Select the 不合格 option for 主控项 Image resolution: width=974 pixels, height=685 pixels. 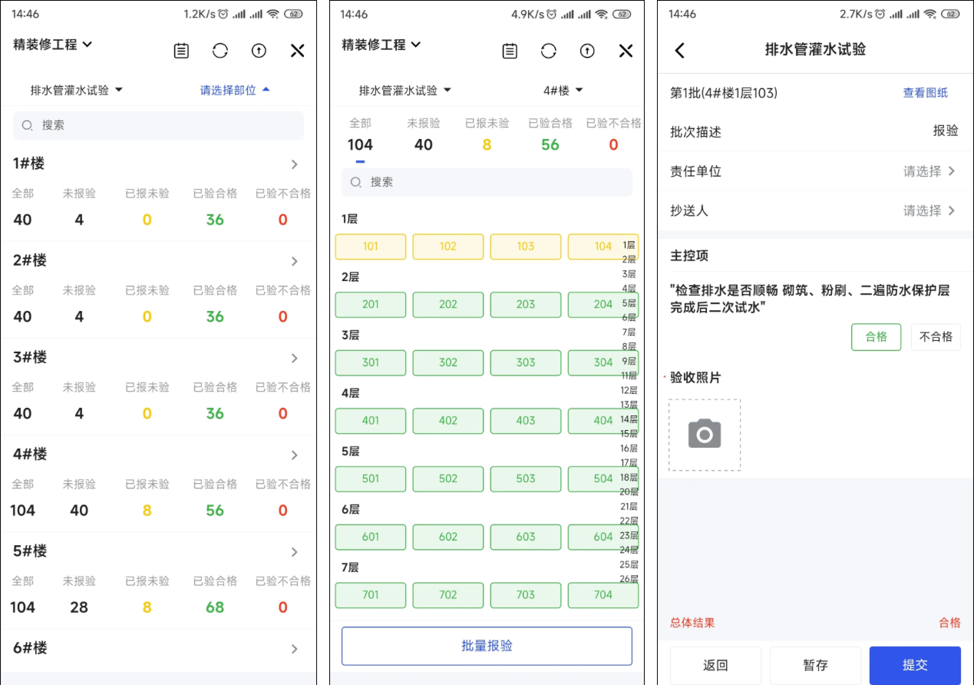(x=935, y=337)
